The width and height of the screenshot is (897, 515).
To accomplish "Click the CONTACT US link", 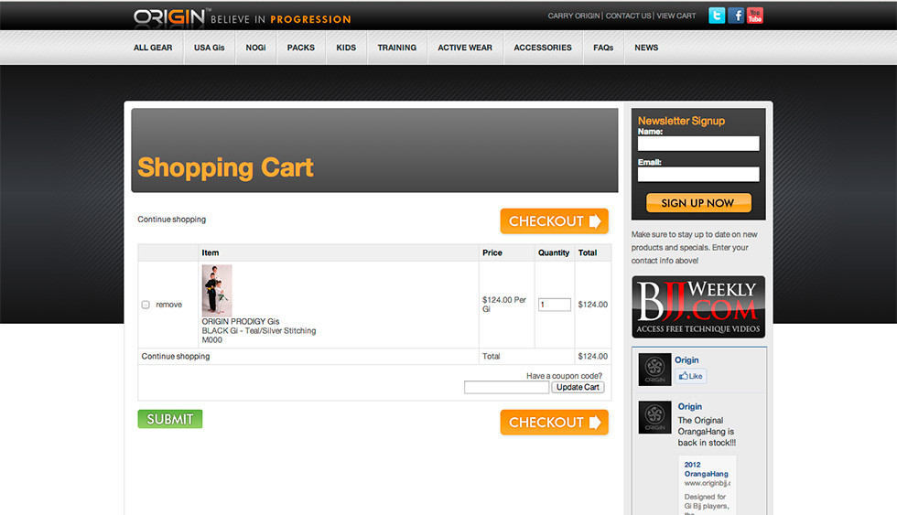I will tap(628, 16).
